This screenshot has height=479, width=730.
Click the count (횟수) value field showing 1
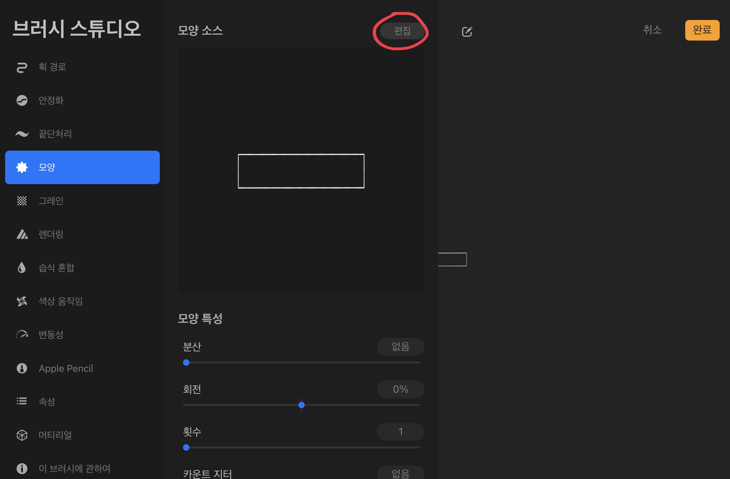pos(400,432)
